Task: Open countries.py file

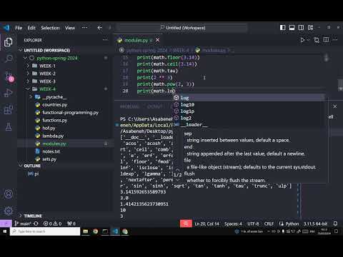Action: click(x=54, y=105)
